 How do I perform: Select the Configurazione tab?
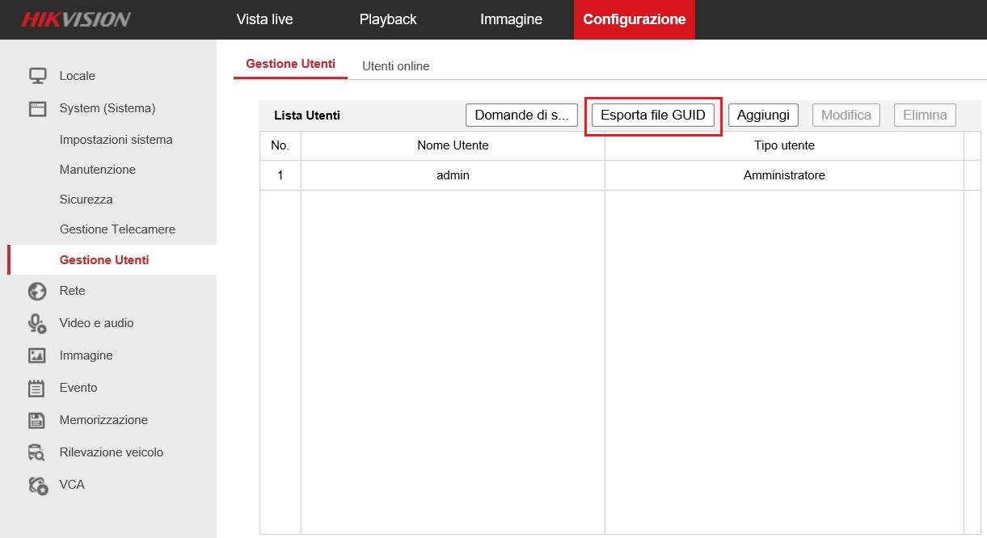635,19
